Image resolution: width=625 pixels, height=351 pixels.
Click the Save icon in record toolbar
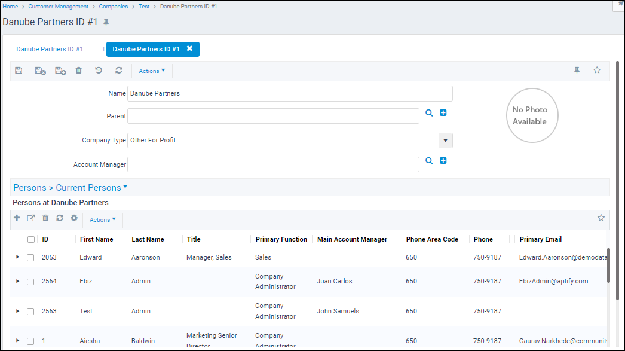(19, 71)
